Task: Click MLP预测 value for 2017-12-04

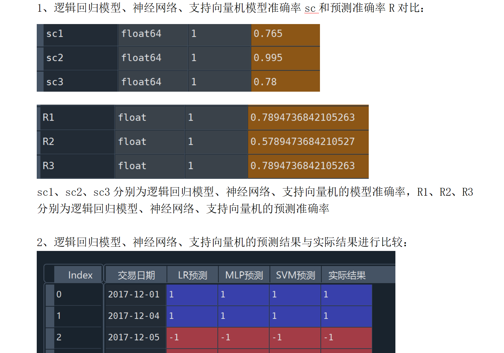Action: click(x=244, y=316)
